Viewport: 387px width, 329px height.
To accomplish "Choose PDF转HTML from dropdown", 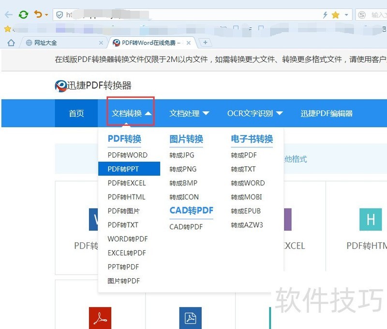I will click(126, 197).
